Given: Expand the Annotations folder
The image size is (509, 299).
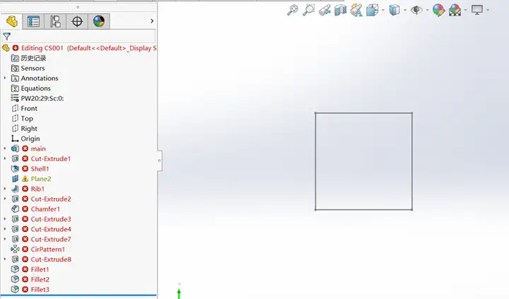Looking at the screenshot, I should (x=4, y=78).
